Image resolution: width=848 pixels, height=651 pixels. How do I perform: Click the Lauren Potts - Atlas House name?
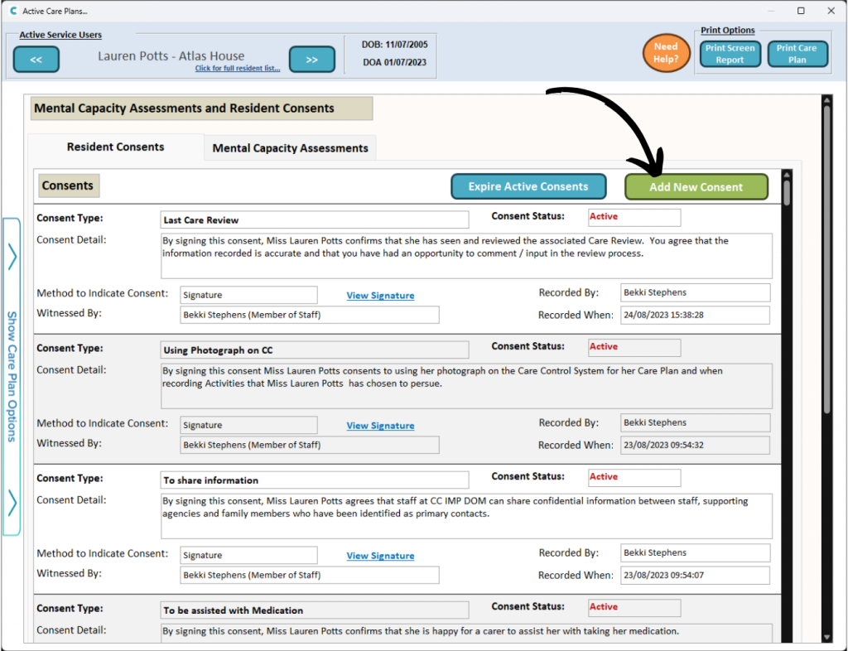click(171, 55)
